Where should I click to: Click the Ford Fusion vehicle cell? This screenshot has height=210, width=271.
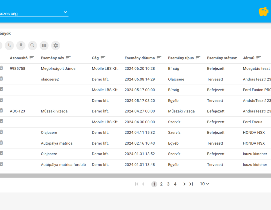coord(257,90)
